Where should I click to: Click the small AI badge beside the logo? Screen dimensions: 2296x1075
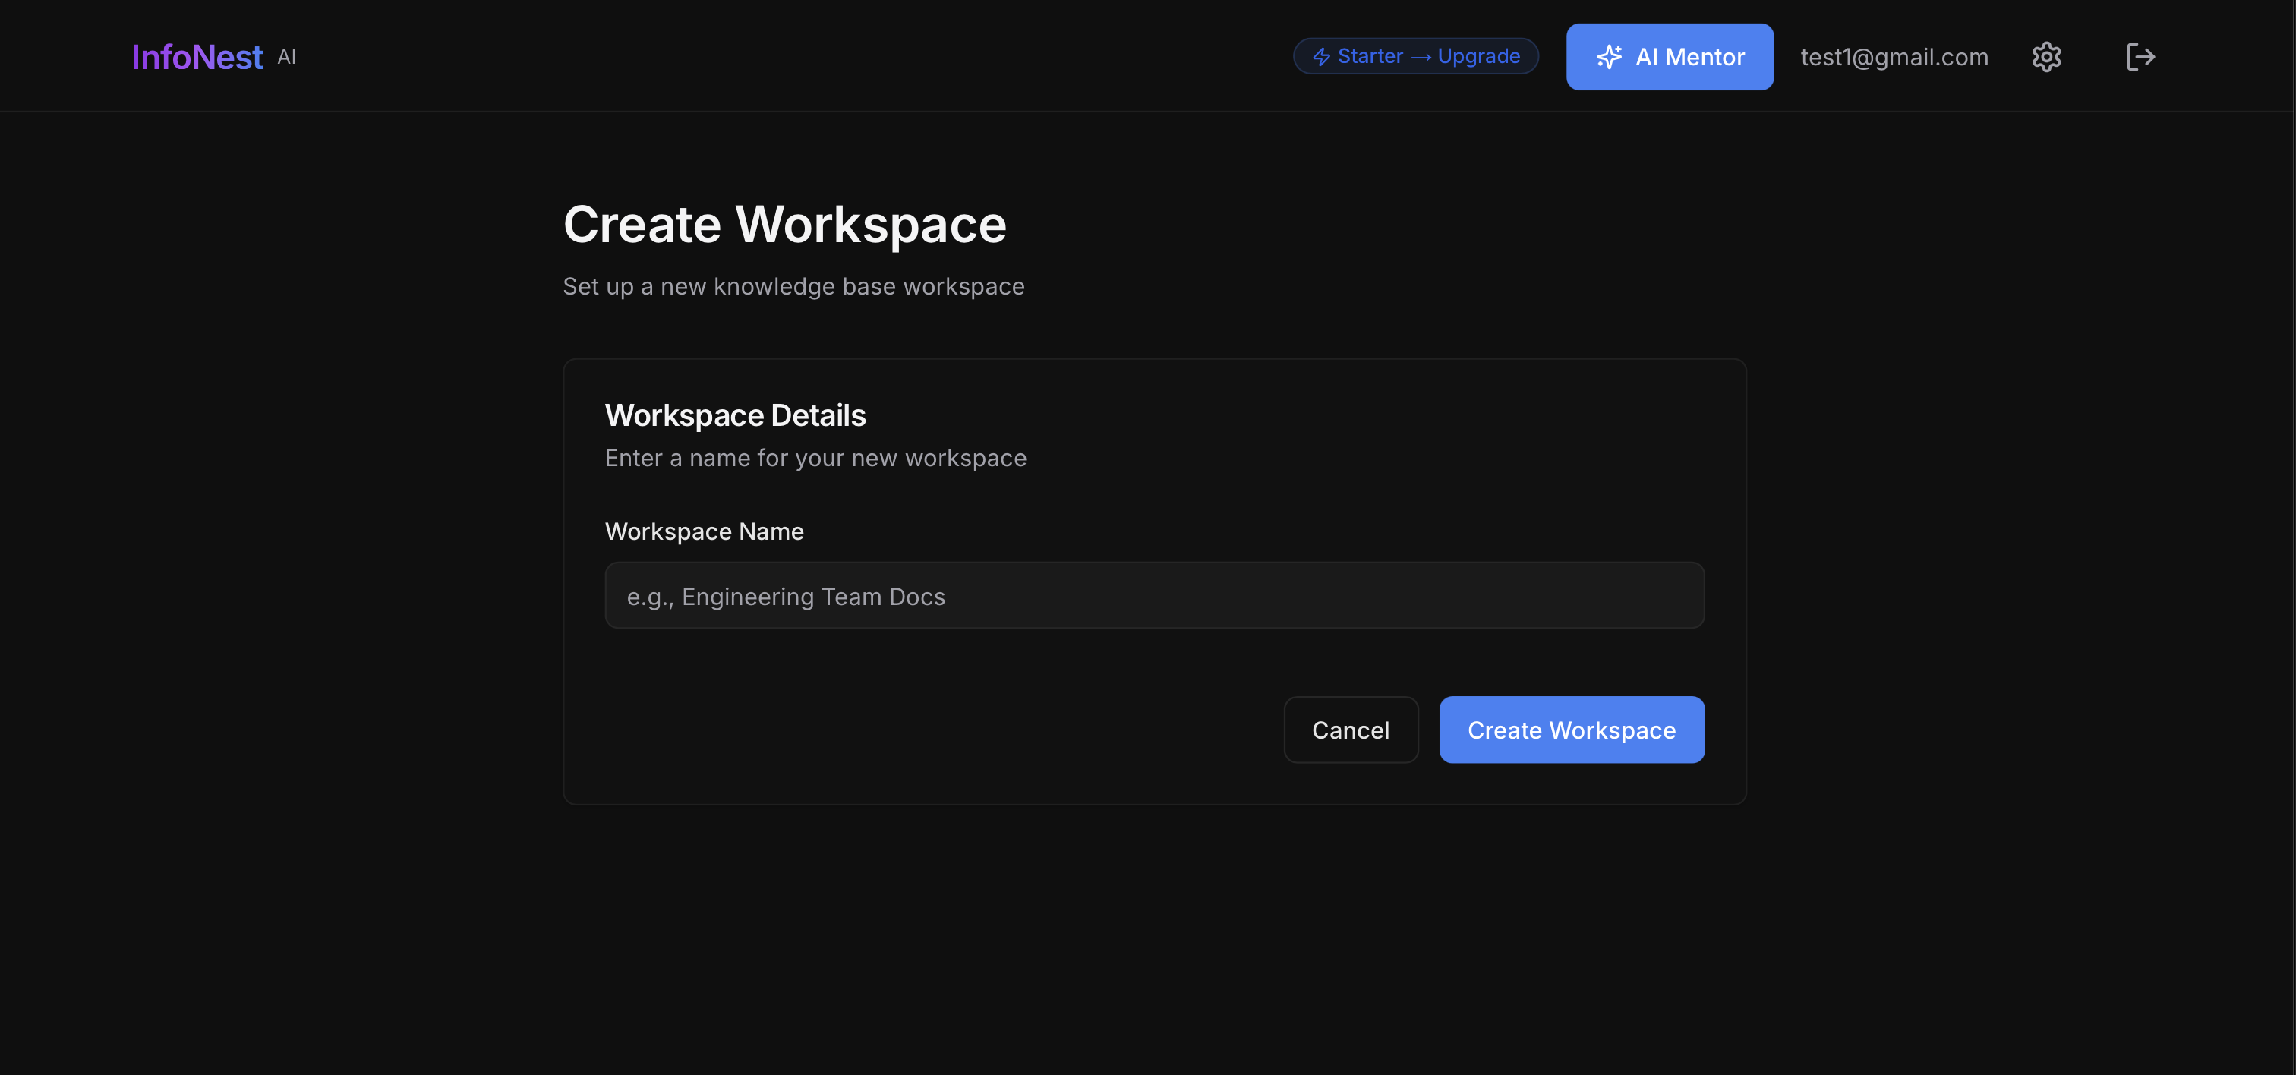click(x=287, y=57)
